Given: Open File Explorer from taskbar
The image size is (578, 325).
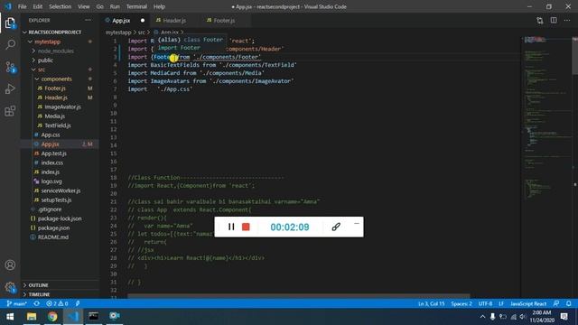Looking at the screenshot, I should pos(32,317).
